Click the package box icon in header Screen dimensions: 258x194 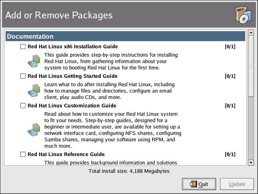pos(242,15)
